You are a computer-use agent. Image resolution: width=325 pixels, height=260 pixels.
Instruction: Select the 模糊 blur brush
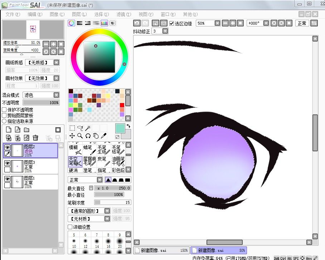point(75,149)
